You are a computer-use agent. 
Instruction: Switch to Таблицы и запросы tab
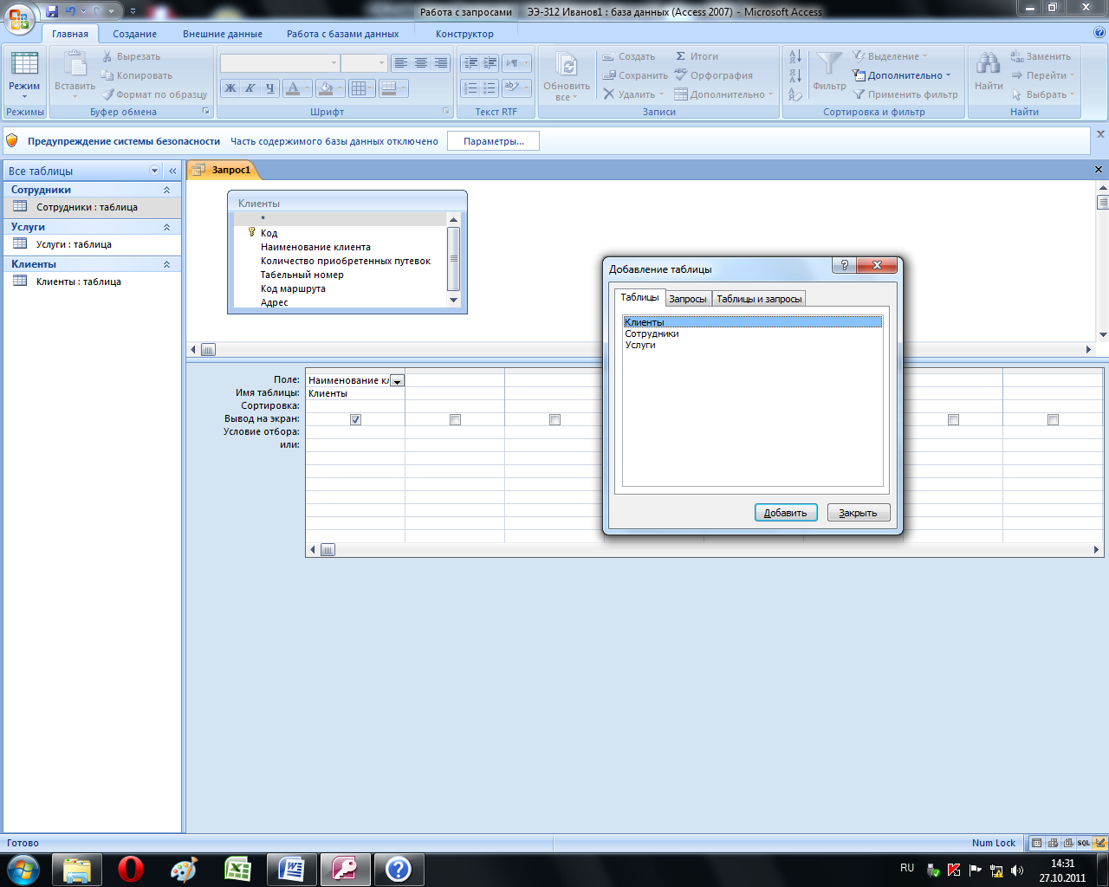click(759, 299)
